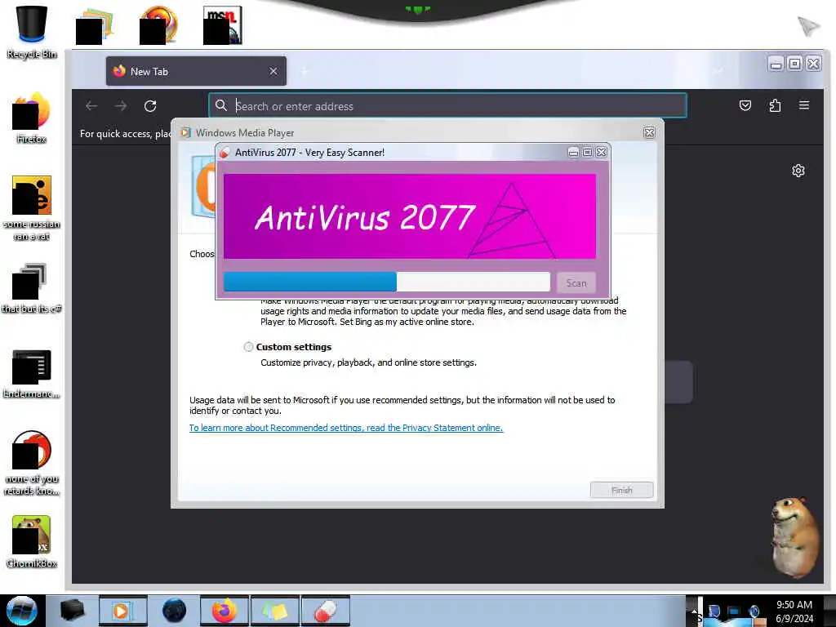836x627 pixels.
Task: Open the 'that but its c#' desktop icon
Action: click(x=32, y=288)
